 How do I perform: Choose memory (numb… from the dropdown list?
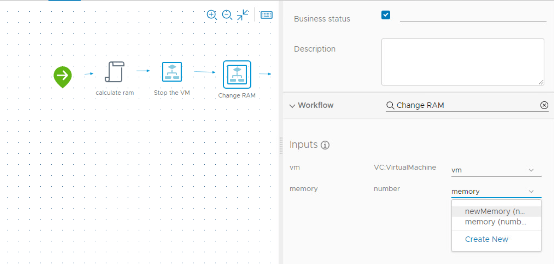(x=496, y=222)
